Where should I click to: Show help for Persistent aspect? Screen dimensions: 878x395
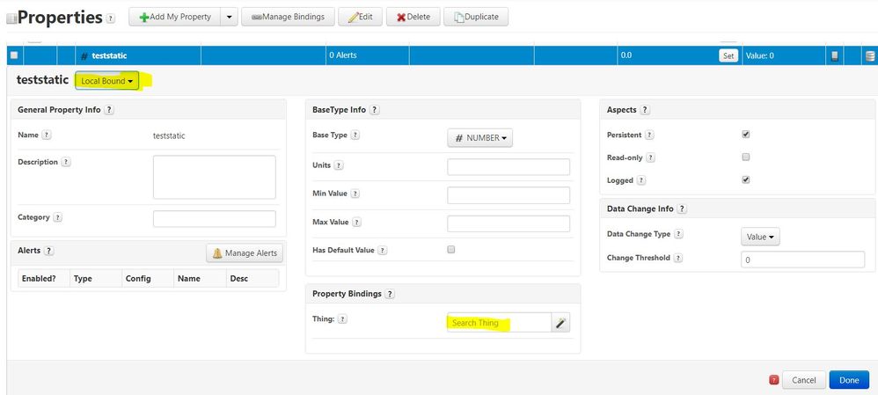(x=649, y=135)
